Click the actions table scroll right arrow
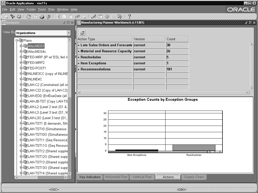The image size is (258, 193). (248, 93)
